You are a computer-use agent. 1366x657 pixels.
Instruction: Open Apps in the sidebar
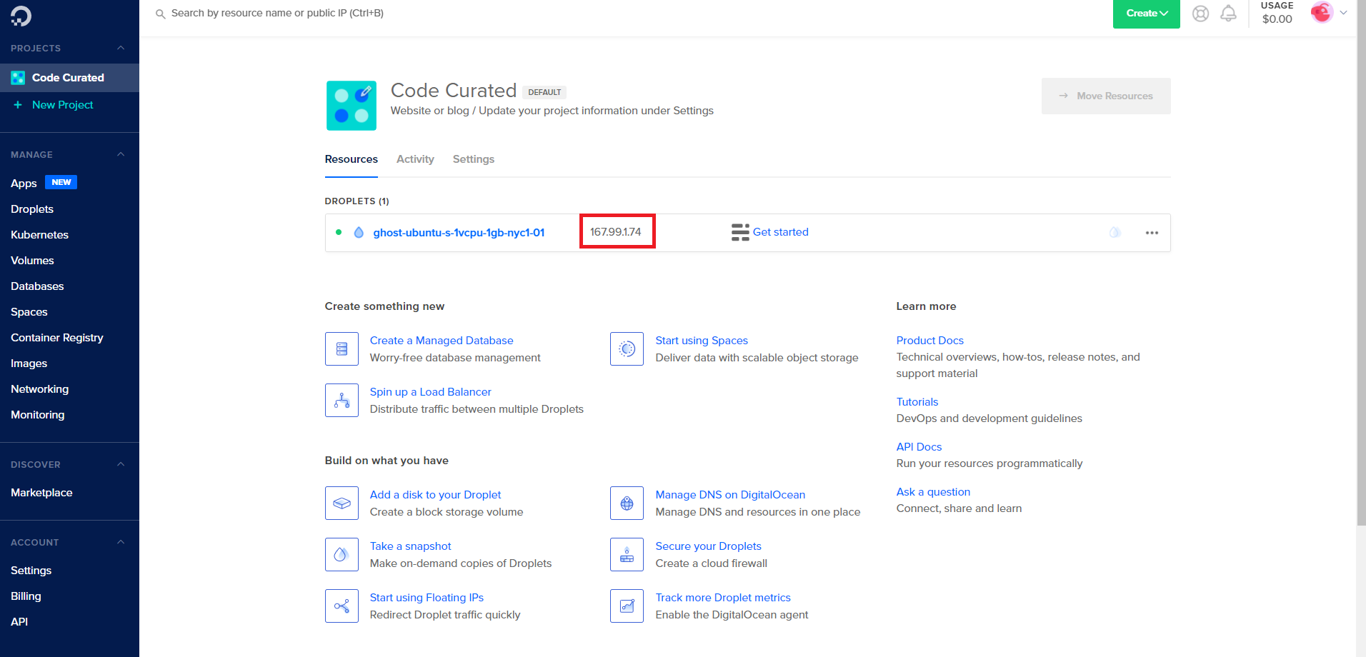click(24, 184)
